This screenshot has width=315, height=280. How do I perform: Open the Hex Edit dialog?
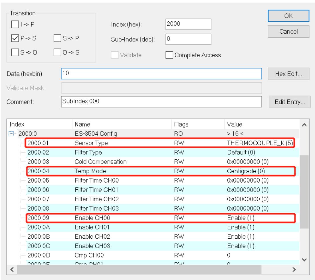[x=288, y=74]
